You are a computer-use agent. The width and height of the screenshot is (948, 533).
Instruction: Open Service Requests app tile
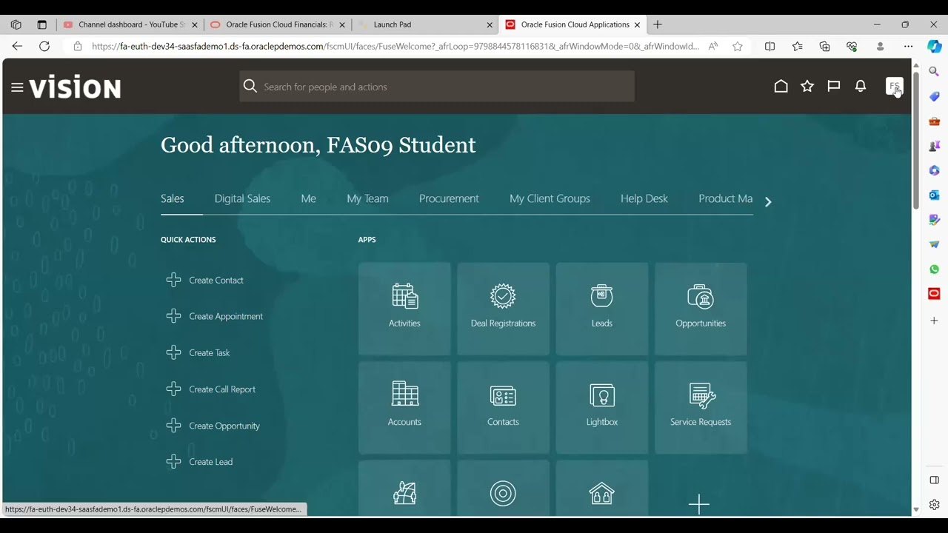pos(701,407)
